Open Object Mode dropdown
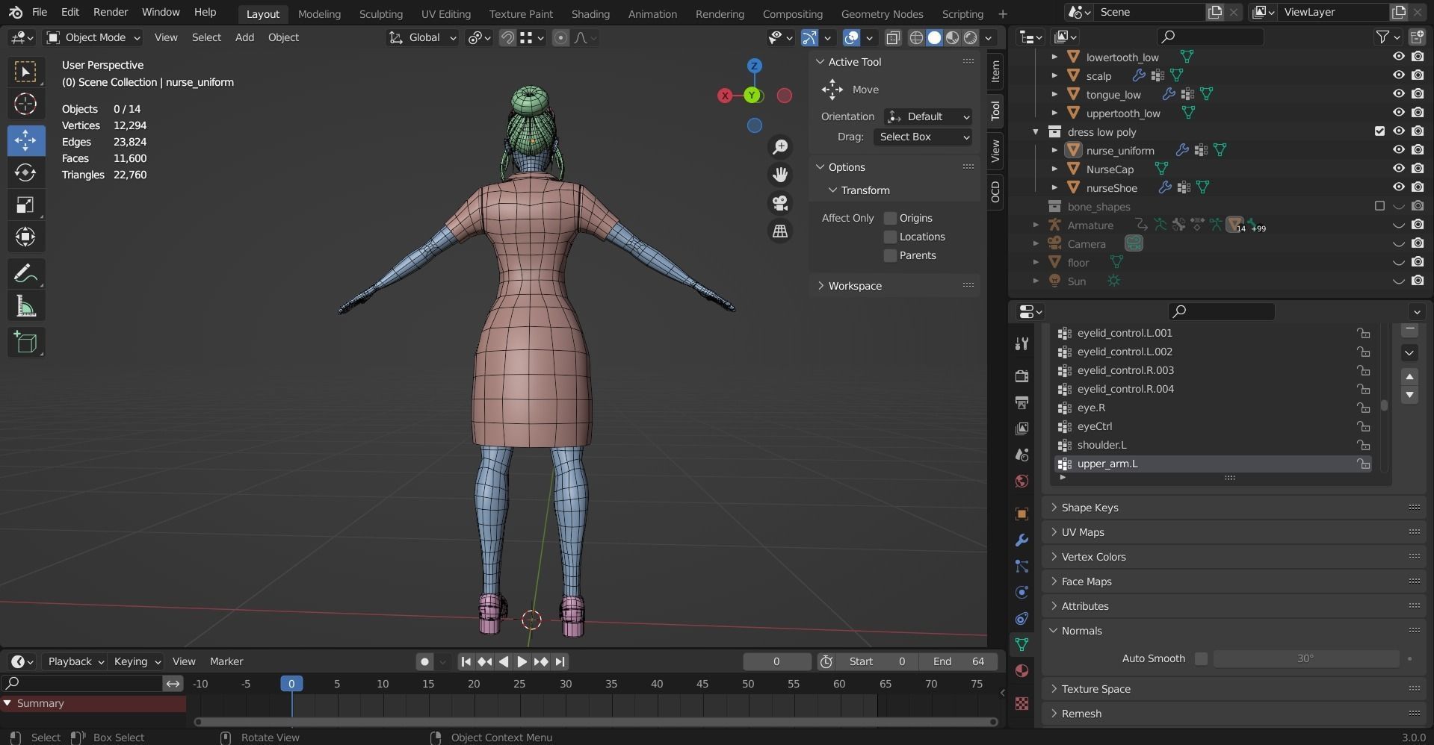Viewport: 1434px width, 745px height. click(93, 37)
